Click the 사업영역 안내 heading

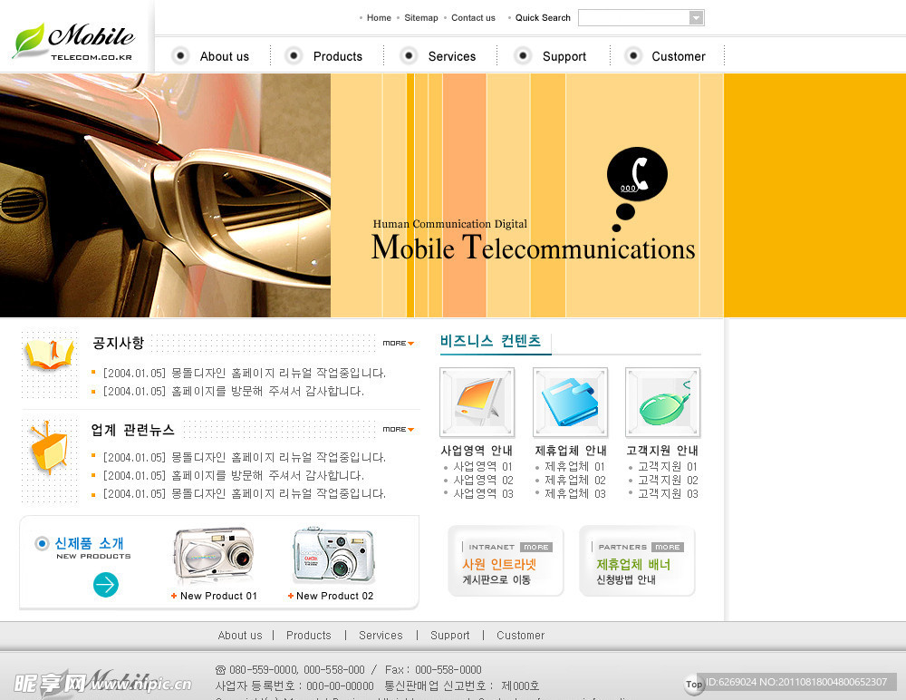(x=477, y=451)
